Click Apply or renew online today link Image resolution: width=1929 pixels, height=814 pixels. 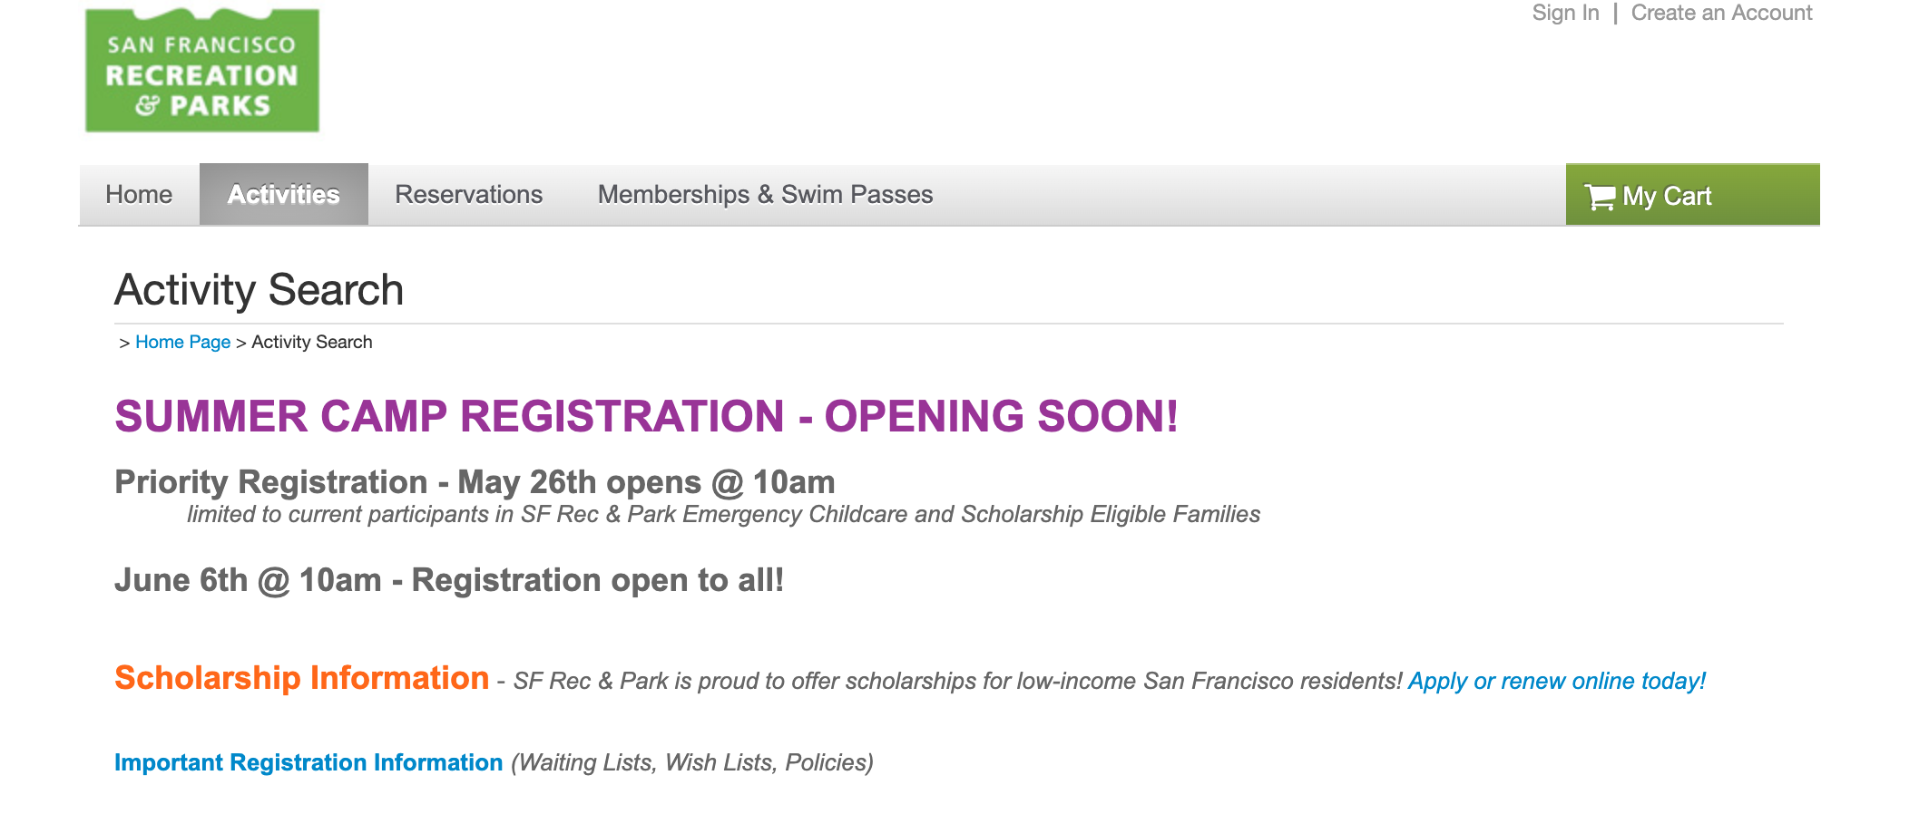[x=1557, y=681]
